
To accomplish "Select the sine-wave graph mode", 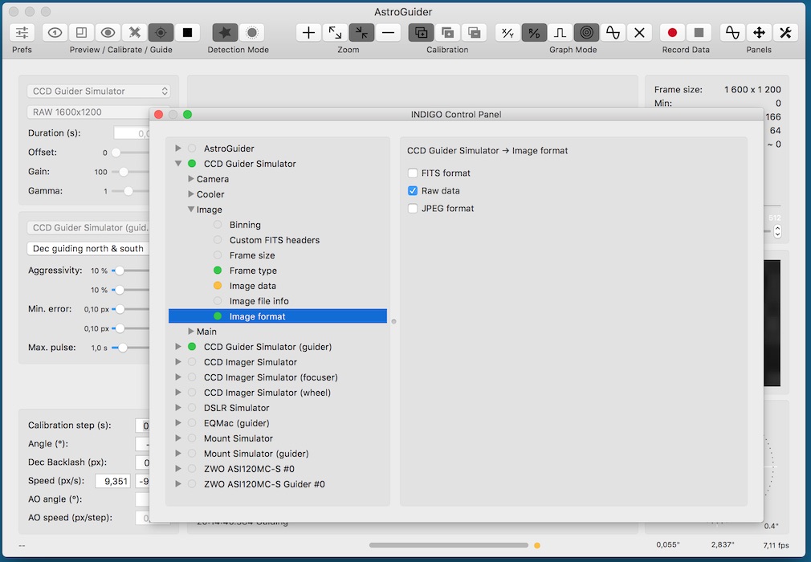I will 613,33.
